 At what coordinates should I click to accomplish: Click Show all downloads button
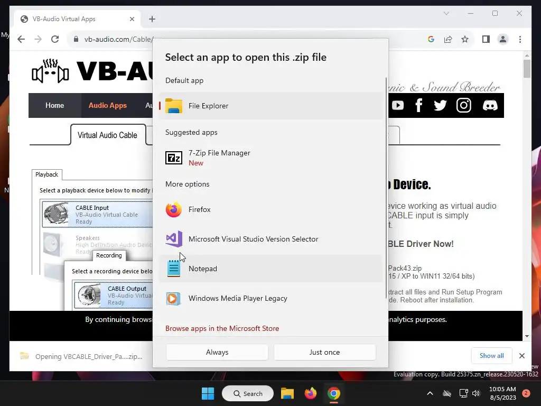491,356
